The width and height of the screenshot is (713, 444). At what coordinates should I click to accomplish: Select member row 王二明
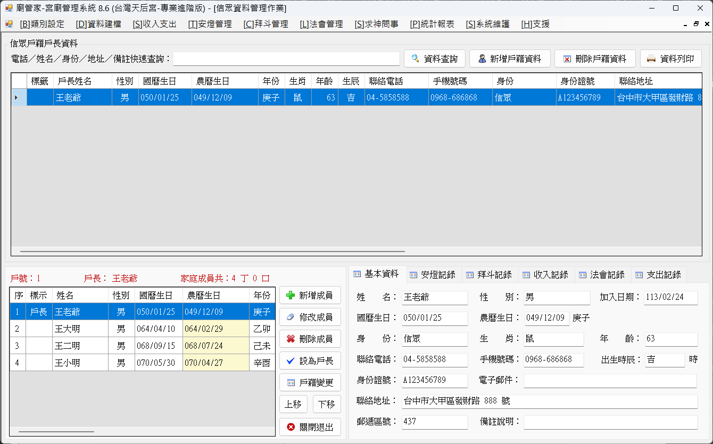pyautogui.click(x=142, y=346)
